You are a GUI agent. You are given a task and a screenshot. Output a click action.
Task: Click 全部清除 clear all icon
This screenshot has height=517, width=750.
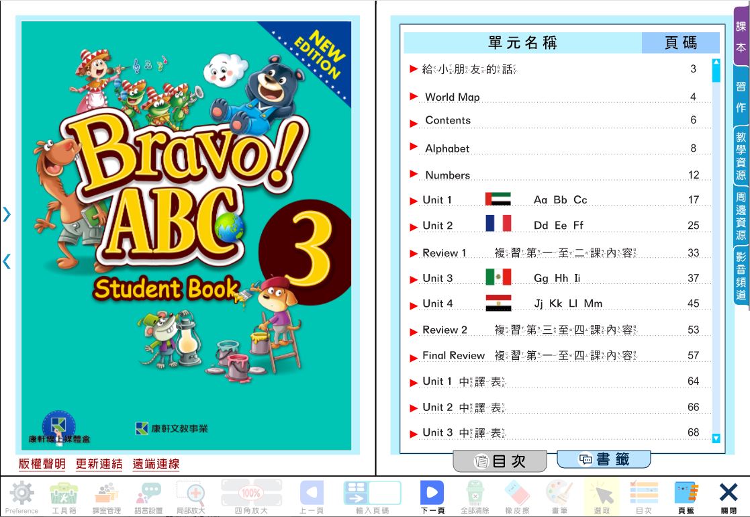(x=475, y=498)
